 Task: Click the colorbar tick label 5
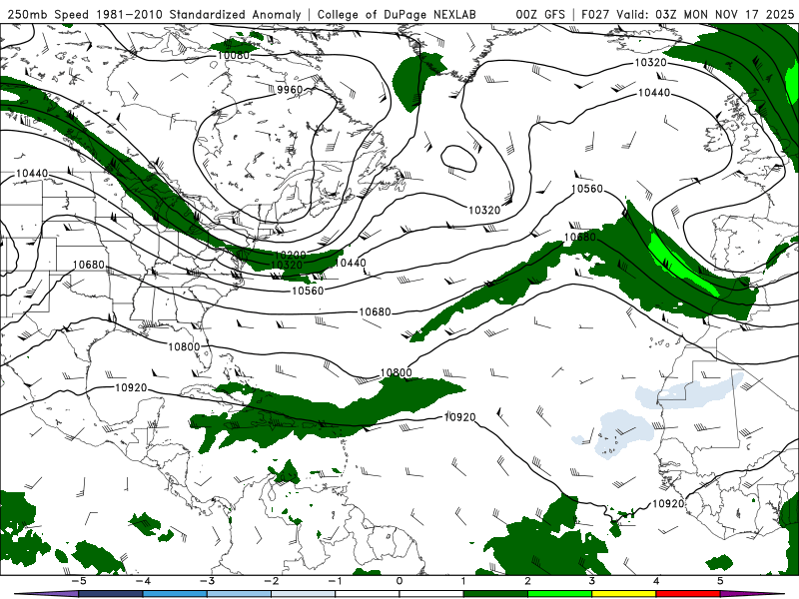pos(720,581)
